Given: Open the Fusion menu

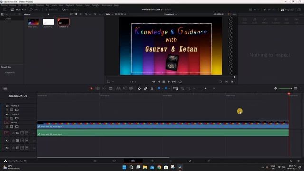Looking at the screenshot, I should pyautogui.click(x=79, y=5).
